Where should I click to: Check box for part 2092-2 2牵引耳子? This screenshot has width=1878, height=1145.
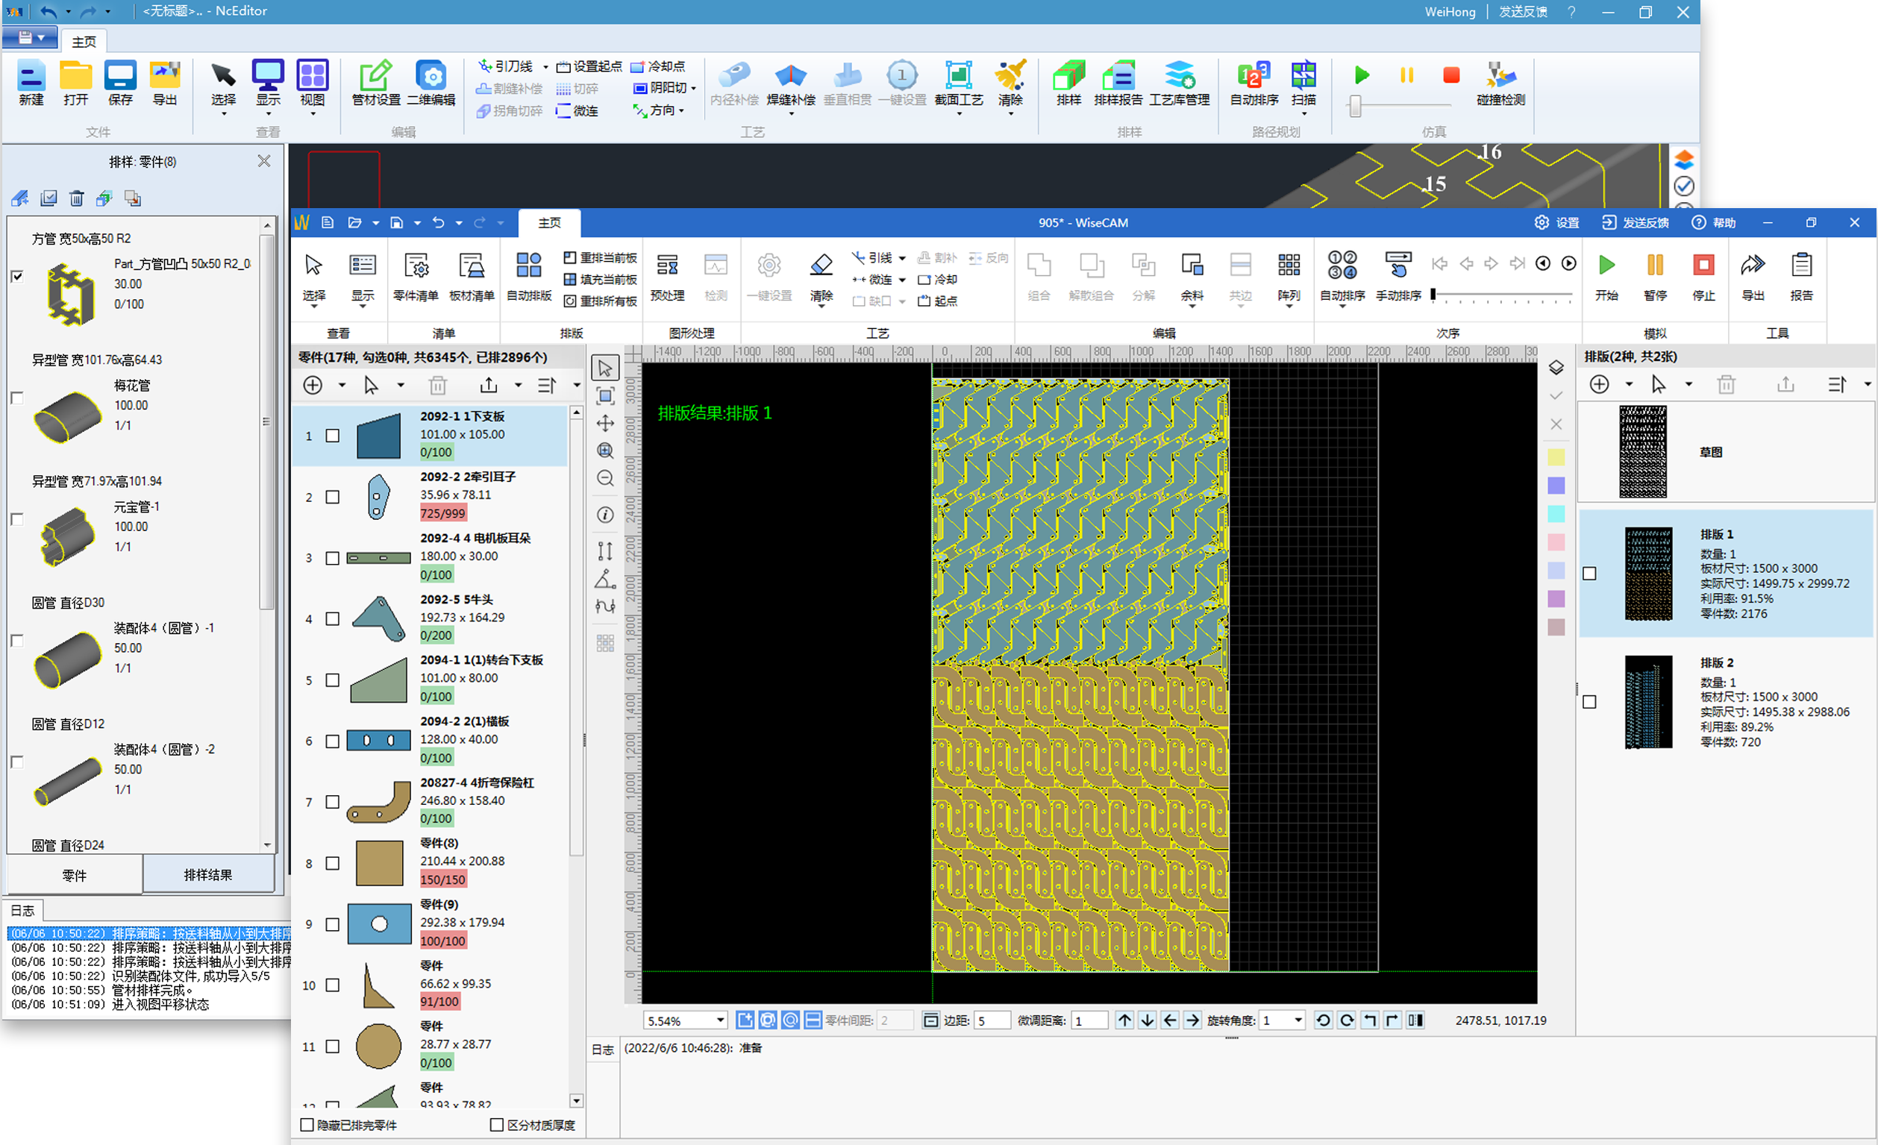(x=332, y=497)
